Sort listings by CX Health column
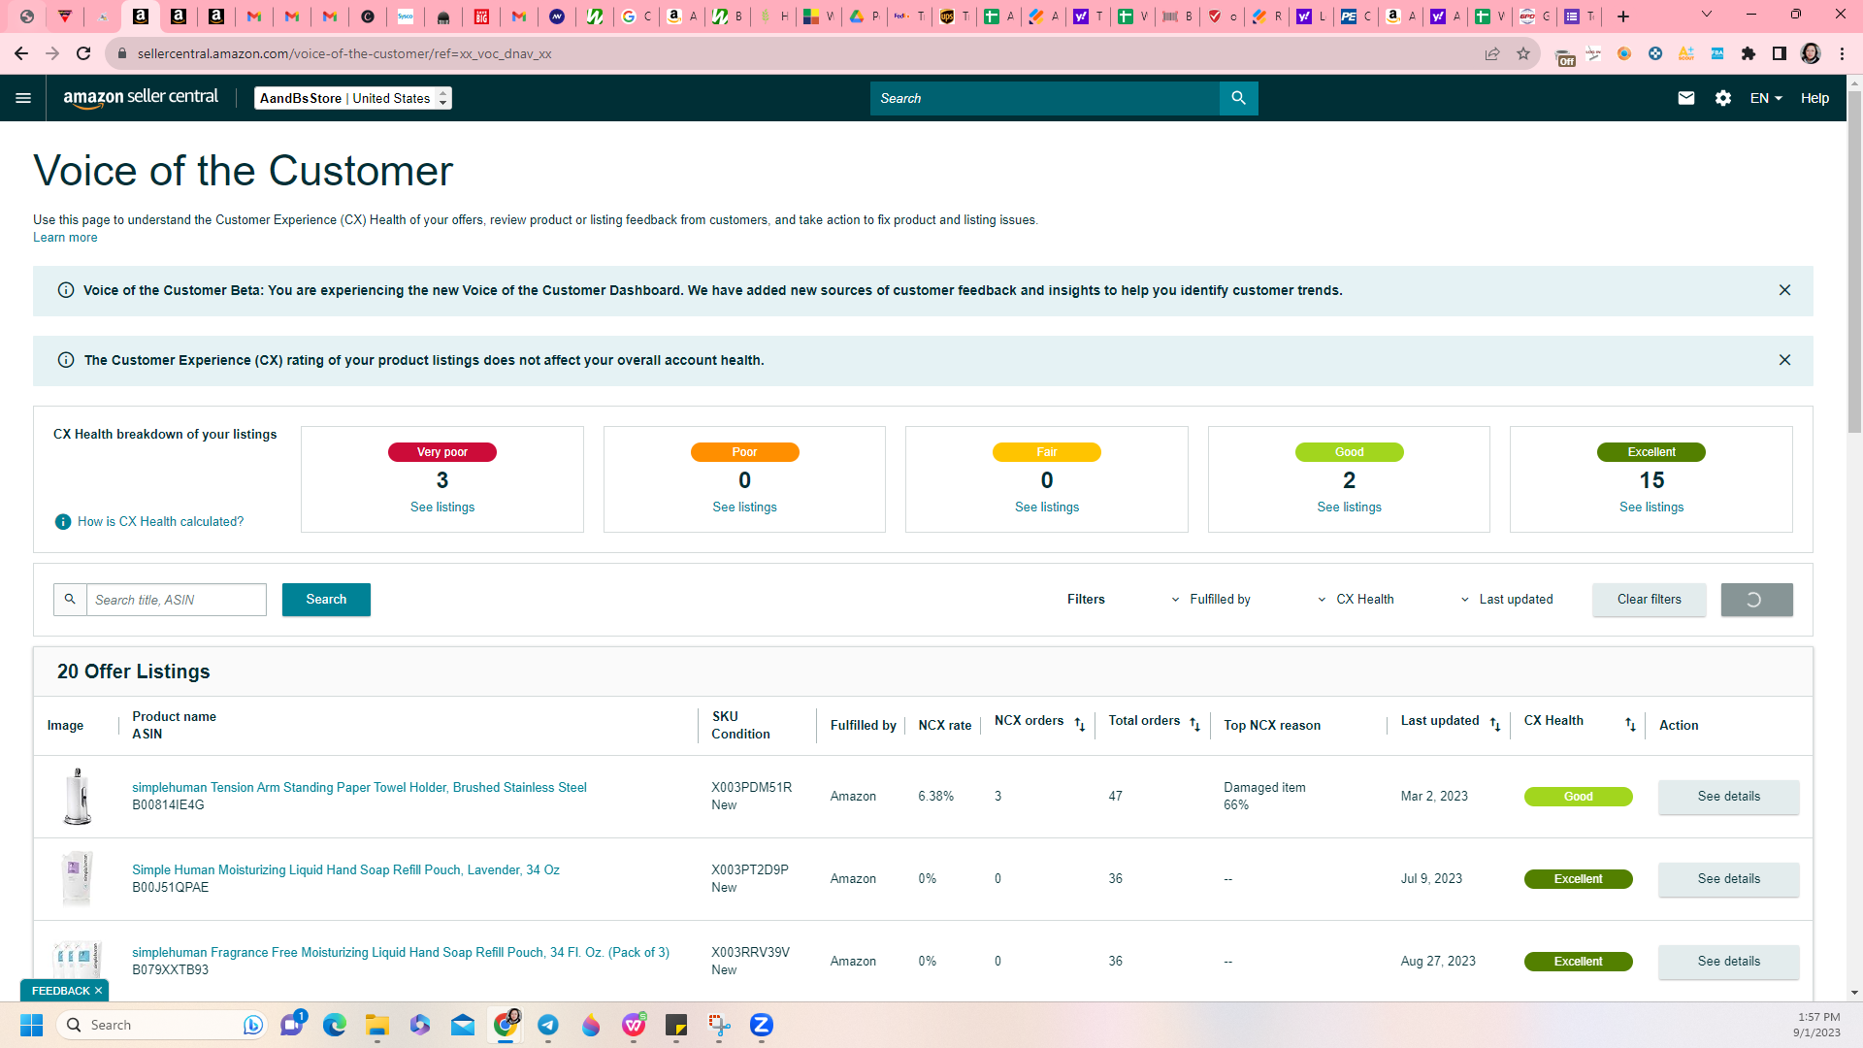Viewport: 1863px width, 1048px height. (1630, 725)
